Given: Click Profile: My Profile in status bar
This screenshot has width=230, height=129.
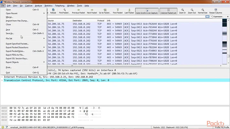Looking at the screenshot, I should tap(222, 127).
